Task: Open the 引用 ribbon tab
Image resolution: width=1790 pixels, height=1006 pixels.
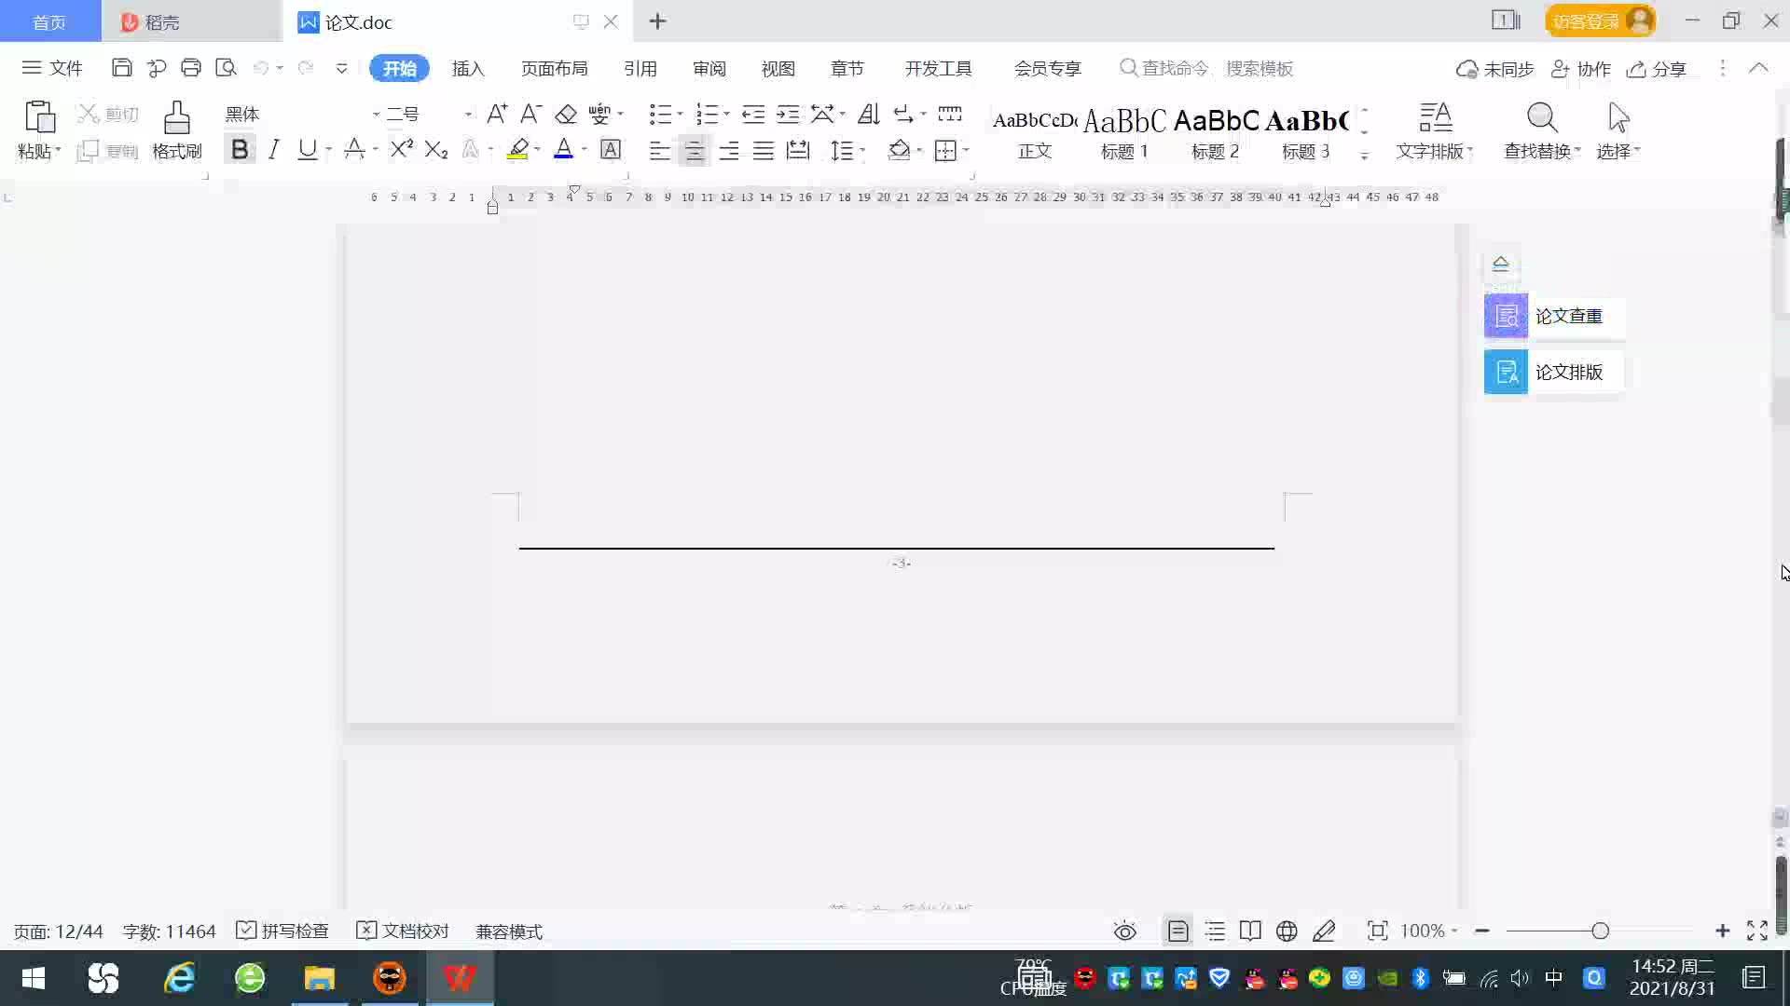Action: [640, 68]
